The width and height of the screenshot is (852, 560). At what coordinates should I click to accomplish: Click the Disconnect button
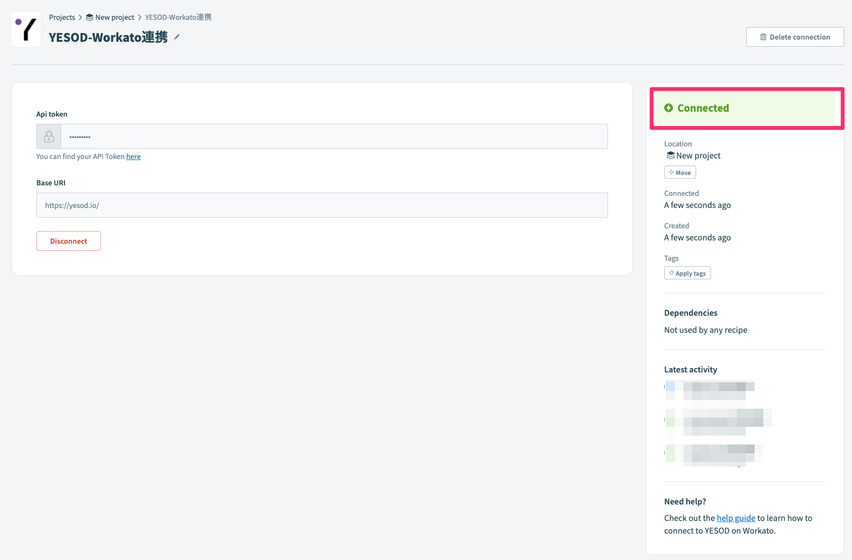pyautogui.click(x=68, y=241)
